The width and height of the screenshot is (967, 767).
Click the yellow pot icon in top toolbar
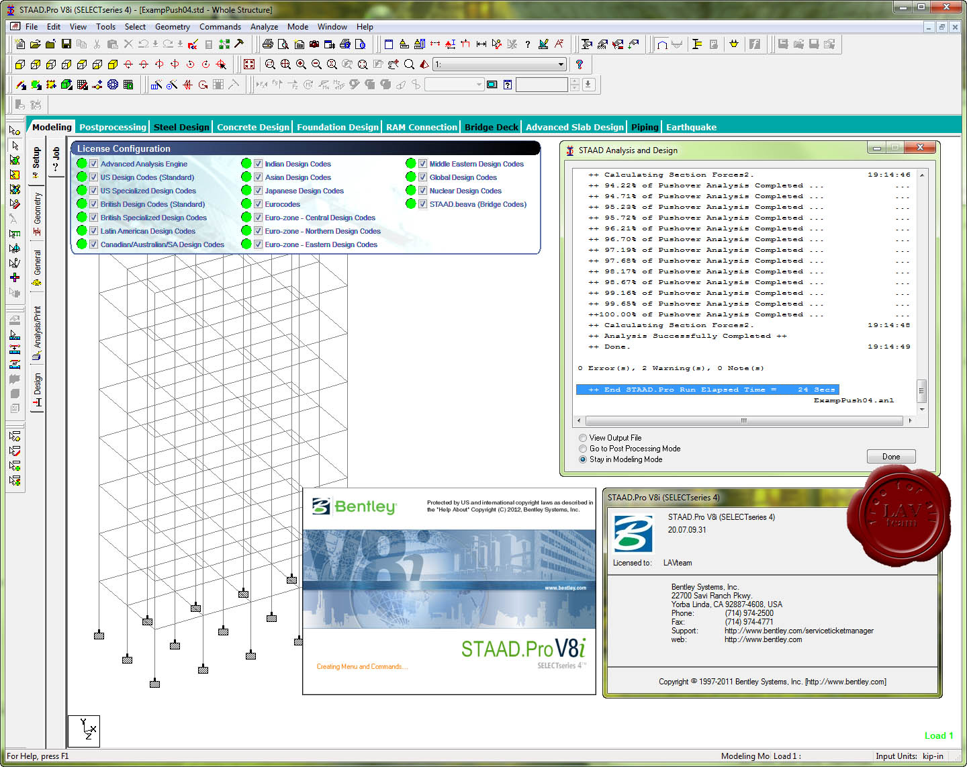coord(734,44)
